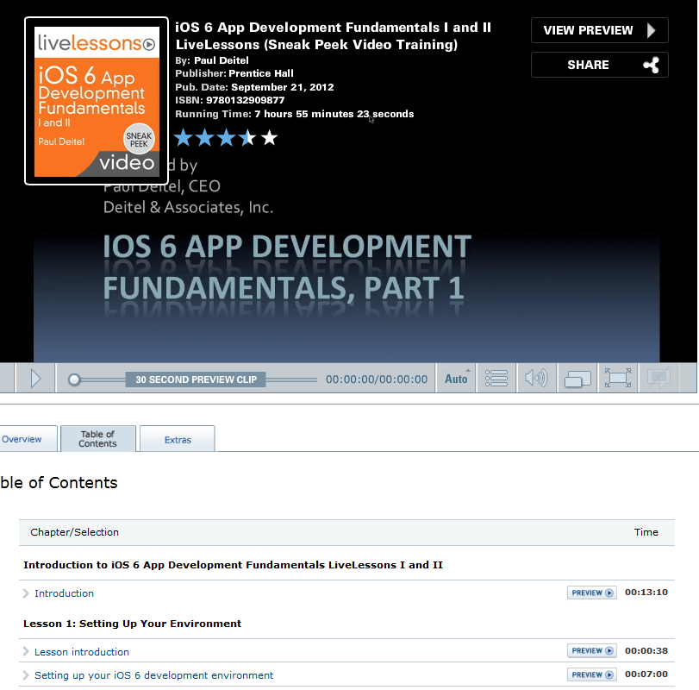Viewport: 699px width, 690px height.
Task: Click the Chapter/Selection column header
Action: (x=74, y=532)
